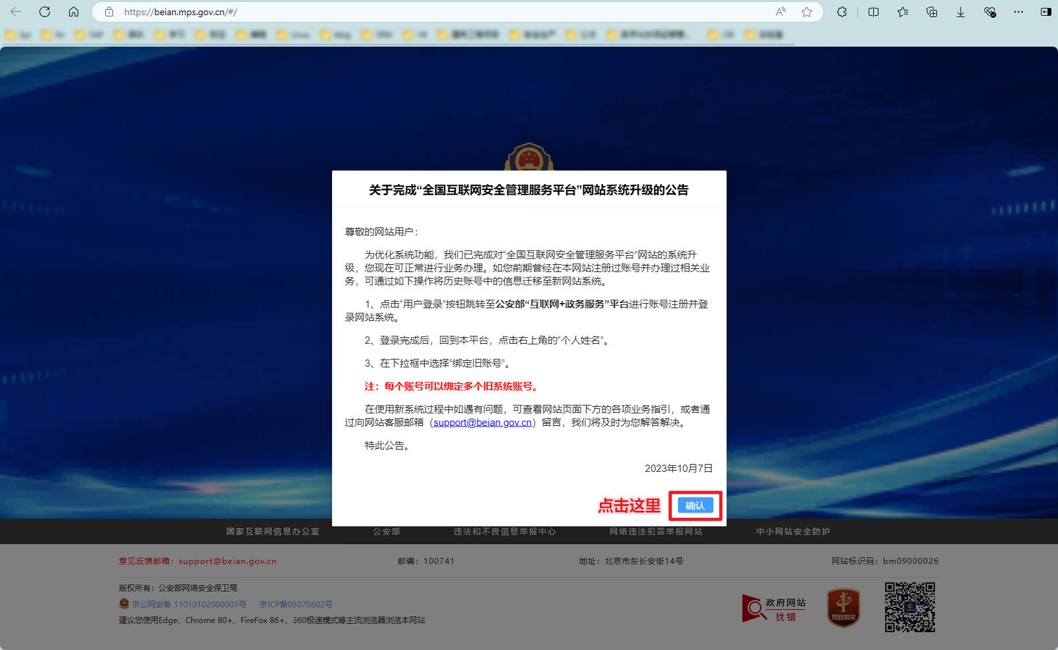Image resolution: width=1058 pixels, height=650 pixels.
Task: Toggle split screen view
Action: 873,12
